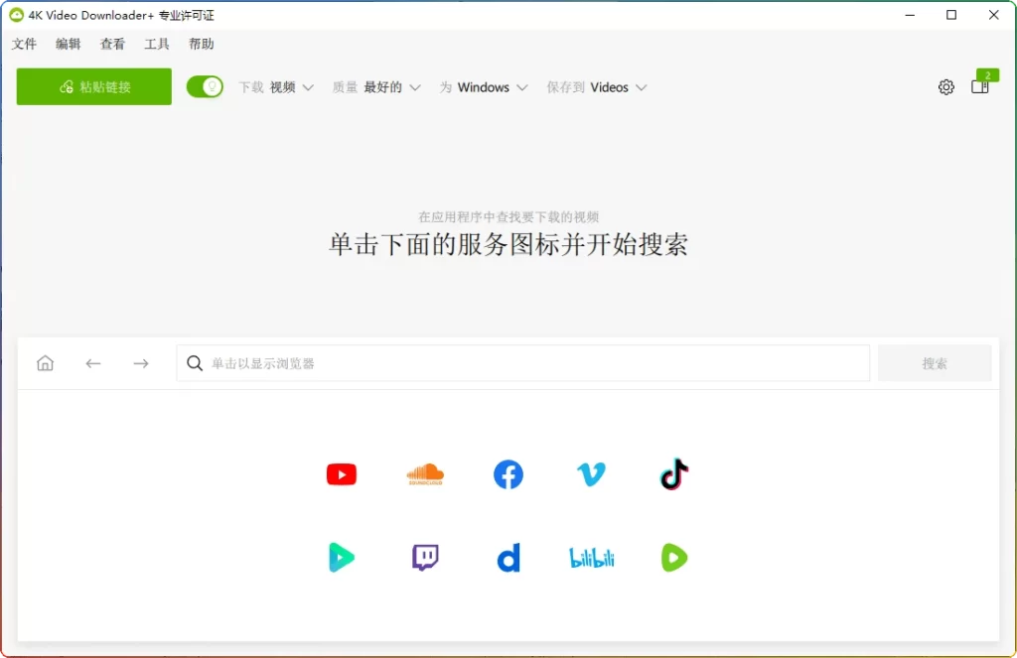The width and height of the screenshot is (1017, 658).
Task: Open the YouTube service icon
Action: (x=342, y=474)
